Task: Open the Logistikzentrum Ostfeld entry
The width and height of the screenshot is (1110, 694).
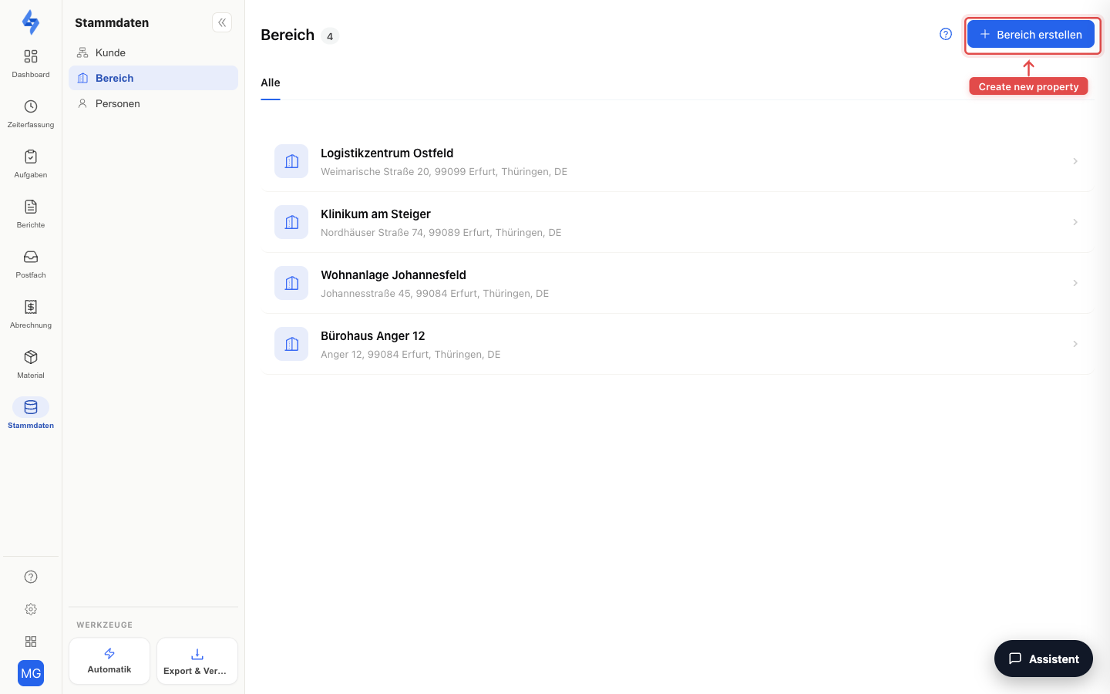Action: [677, 161]
